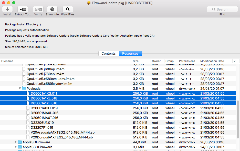Click the Verify toolbar icon
This screenshot has height=151, width=240.
(38, 9)
